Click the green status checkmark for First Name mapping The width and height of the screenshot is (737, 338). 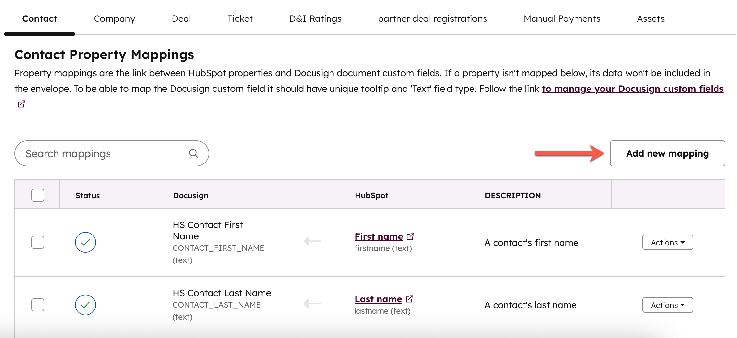pyautogui.click(x=85, y=242)
